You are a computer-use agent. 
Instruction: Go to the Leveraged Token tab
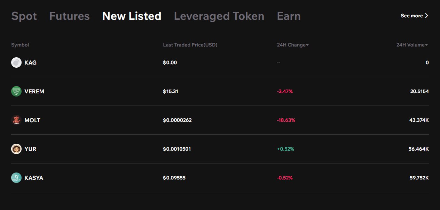point(219,16)
